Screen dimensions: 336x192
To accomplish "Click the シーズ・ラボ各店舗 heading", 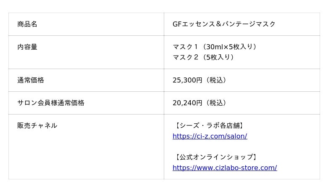I will pos(209,125).
